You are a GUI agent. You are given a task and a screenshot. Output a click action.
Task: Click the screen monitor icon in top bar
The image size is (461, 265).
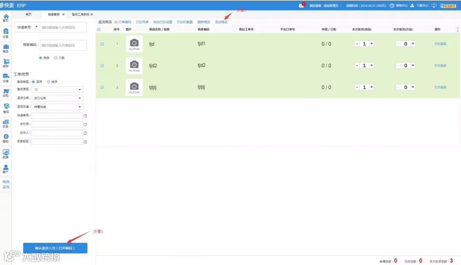[434, 6]
